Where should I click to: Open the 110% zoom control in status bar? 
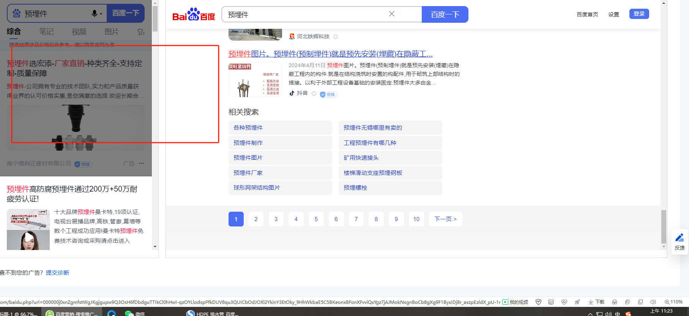click(673, 302)
